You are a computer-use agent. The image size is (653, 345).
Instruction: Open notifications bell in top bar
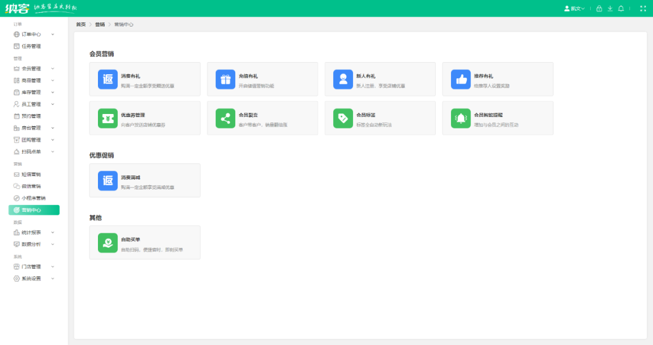[x=621, y=8]
